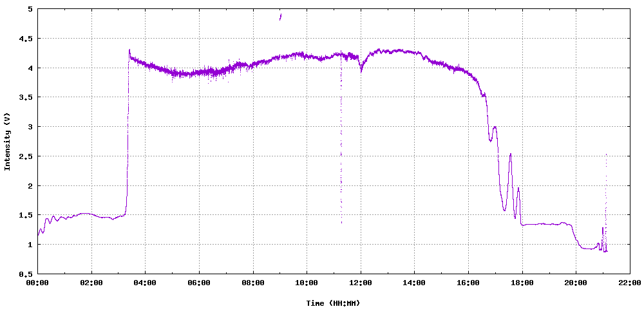Click the '4.5' y-axis tick label
This screenshot has height=309, width=644.
[x=26, y=39]
